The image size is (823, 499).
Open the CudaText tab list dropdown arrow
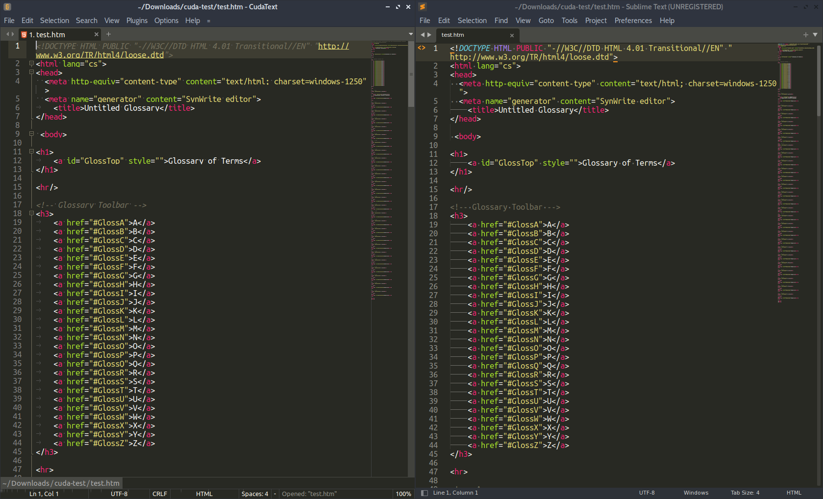tap(411, 34)
